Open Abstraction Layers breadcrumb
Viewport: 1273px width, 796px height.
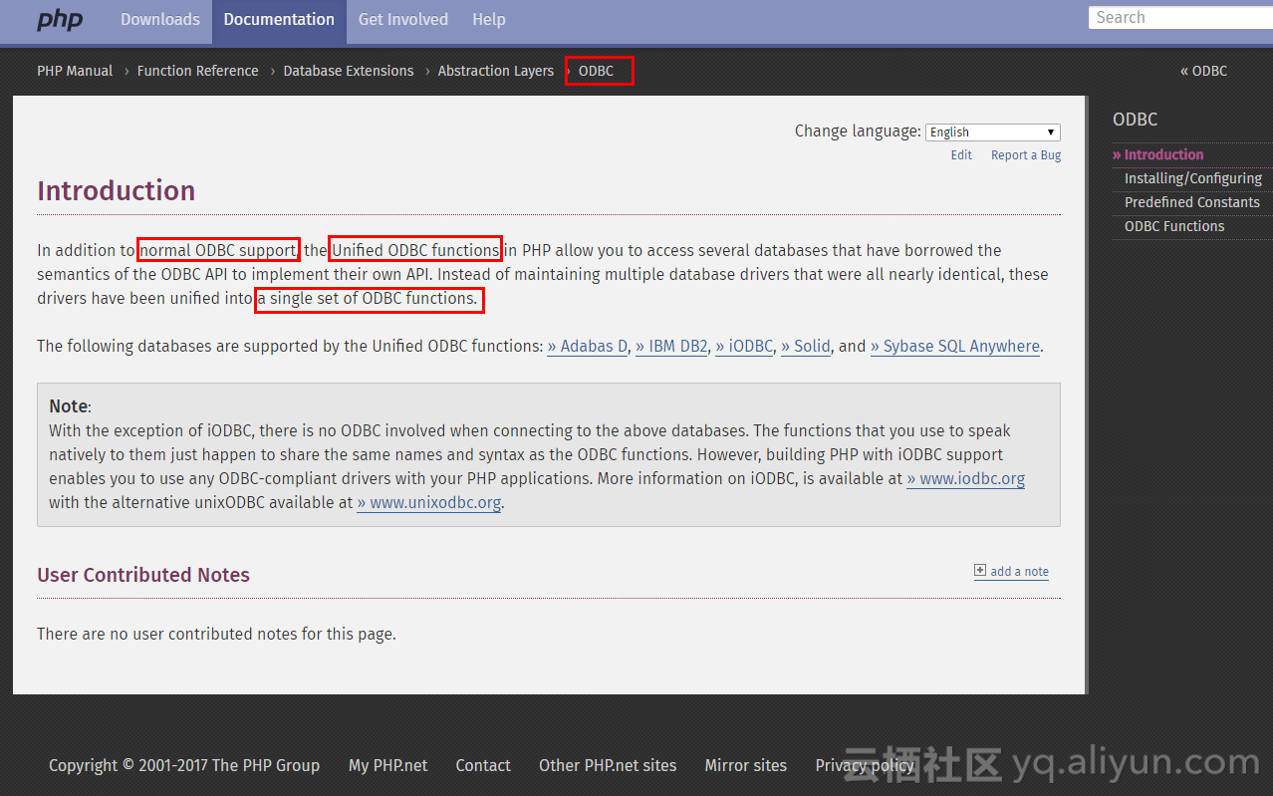coord(496,71)
